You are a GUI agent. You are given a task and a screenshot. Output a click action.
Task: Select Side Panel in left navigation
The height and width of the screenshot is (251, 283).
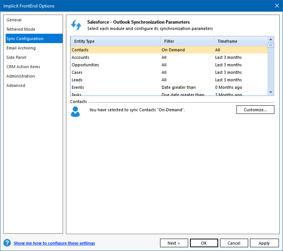coord(16,57)
